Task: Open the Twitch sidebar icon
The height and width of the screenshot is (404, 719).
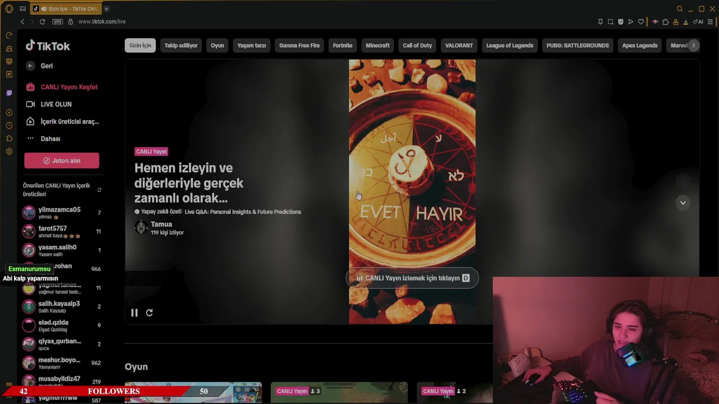Action: click(x=9, y=93)
